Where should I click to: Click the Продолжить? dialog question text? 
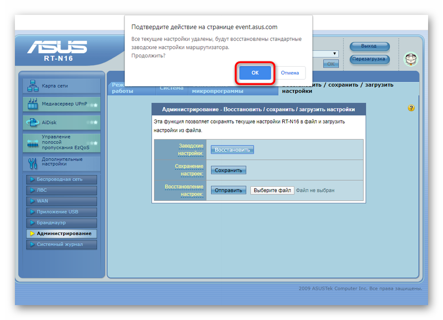pyautogui.click(x=148, y=55)
